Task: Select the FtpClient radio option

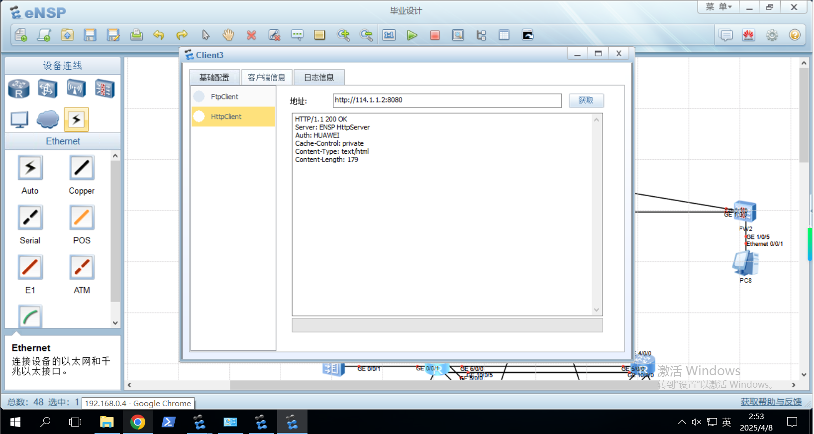Action: click(199, 97)
